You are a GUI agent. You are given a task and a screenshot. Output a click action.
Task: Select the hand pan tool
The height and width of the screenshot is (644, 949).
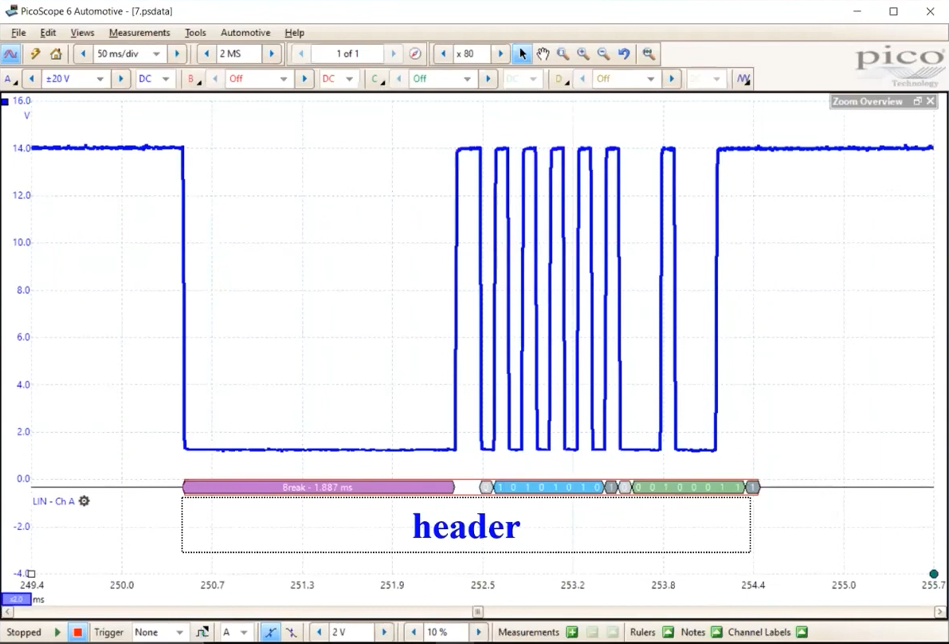point(543,54)
